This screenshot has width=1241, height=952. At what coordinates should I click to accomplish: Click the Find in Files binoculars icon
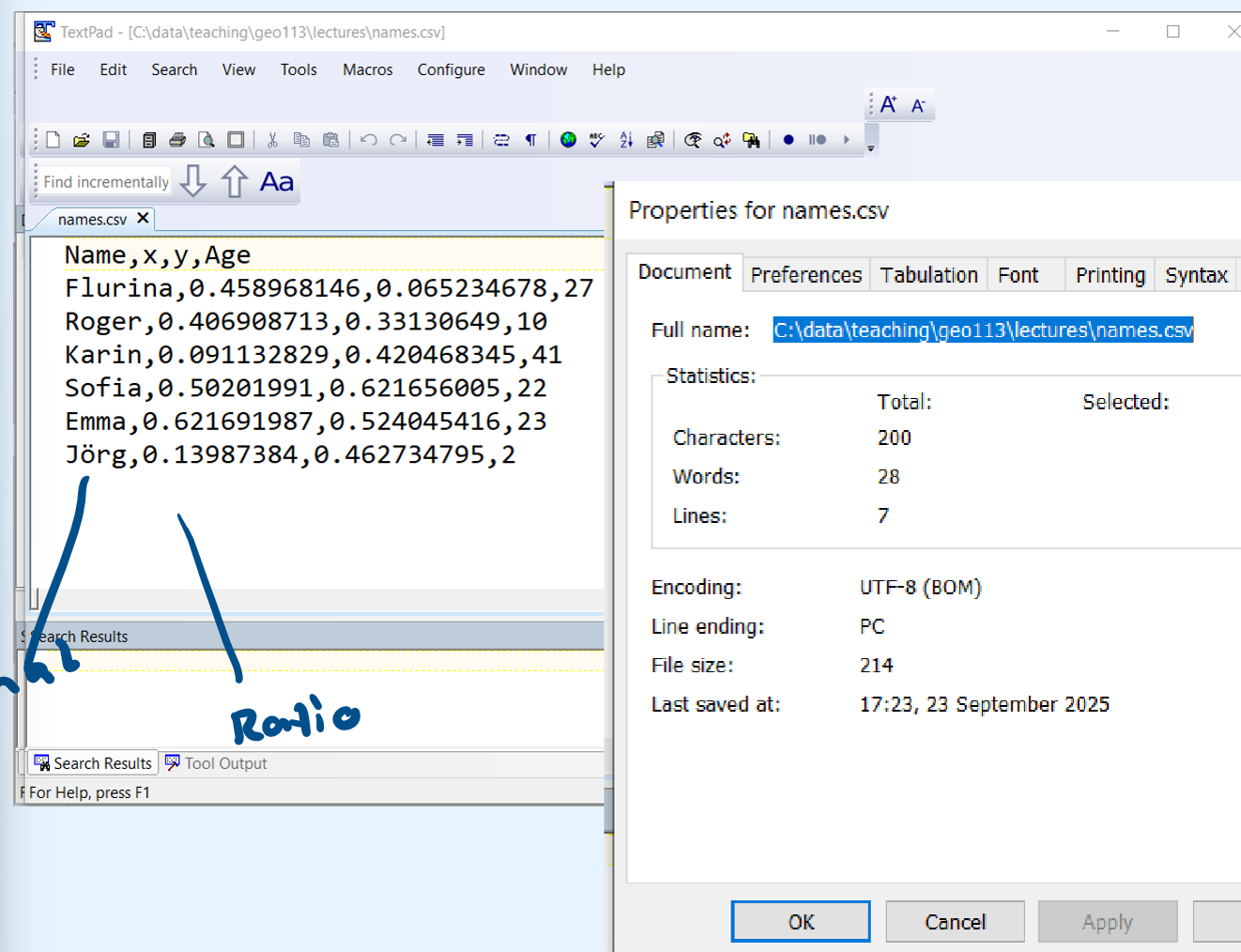pos(751,140)
